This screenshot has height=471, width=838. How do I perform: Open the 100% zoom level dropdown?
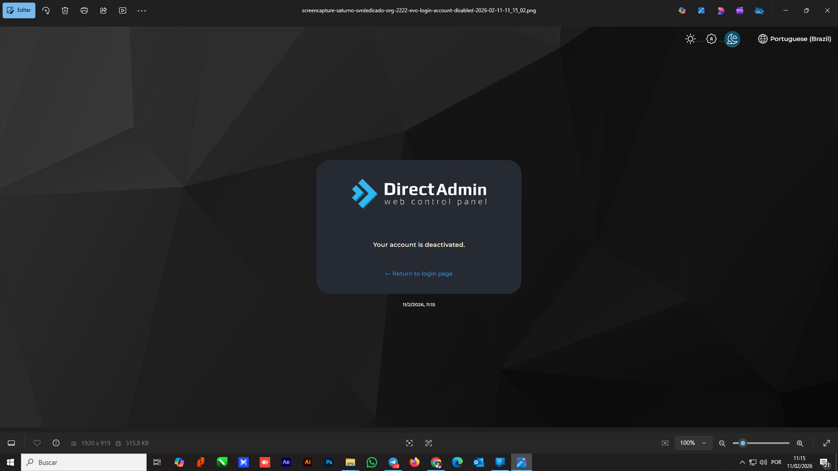tap(693, 443)
